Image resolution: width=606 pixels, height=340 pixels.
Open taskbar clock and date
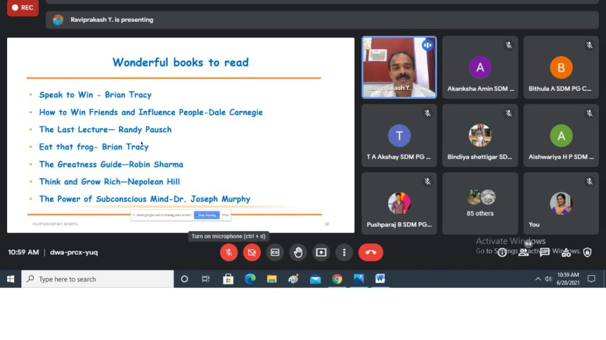click(x=568, y=279)
